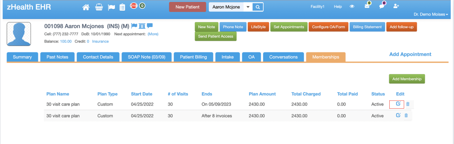Open the Dr. Demo Moises menu
This screenshot has width=454, height=144.
click(x=431, y=14)
